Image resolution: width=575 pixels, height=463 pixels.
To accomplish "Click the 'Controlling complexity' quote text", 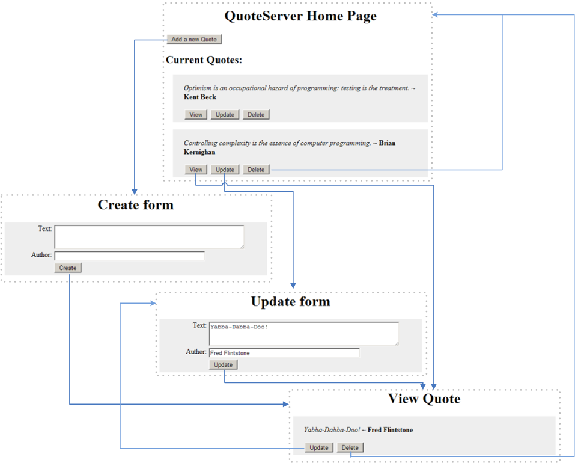I will coord(277,143).
